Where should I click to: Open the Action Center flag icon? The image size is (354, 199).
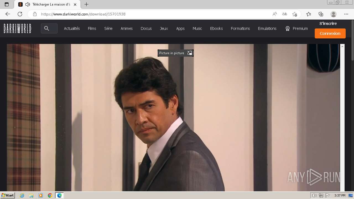click(x=328, y=195)
